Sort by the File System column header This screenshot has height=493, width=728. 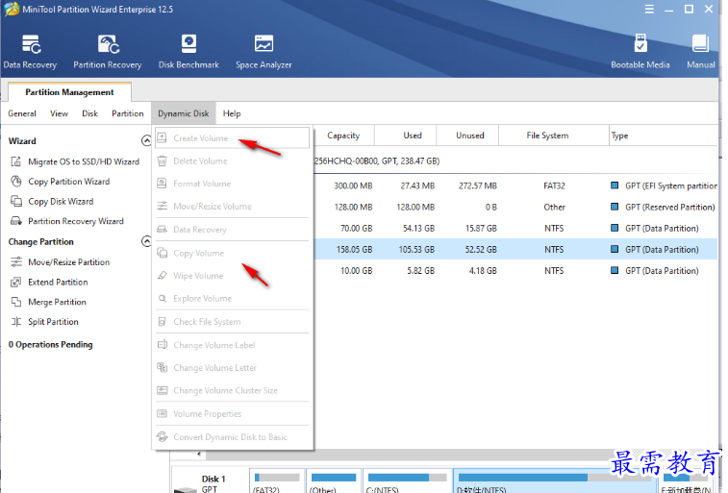[554, 136]
